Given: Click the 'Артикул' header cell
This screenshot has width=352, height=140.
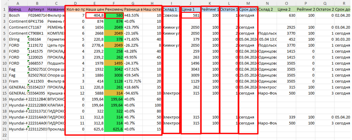Looking at the screenshot, I should [37, 9].
